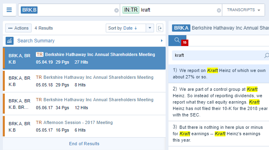Open the hamburger main menu
269x150 pixels.
(9, 10)
